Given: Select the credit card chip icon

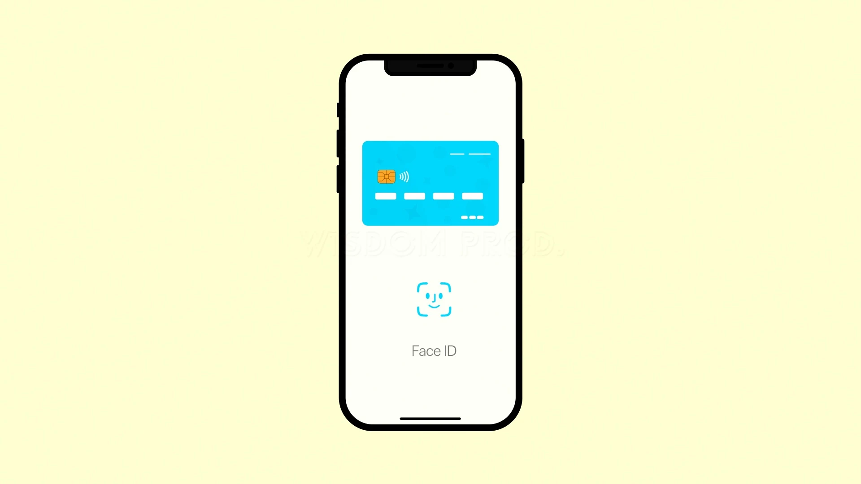Looking at the screenshot, I should [386, 176].
